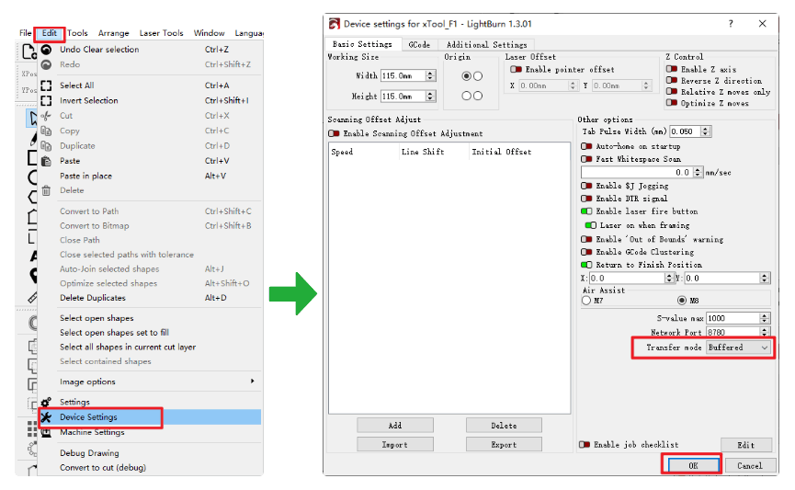The width and height of the screenshot is (795, 490).
Task: Switch to the GCode tab
Action: pyautogui.click(x=419, y=45)
